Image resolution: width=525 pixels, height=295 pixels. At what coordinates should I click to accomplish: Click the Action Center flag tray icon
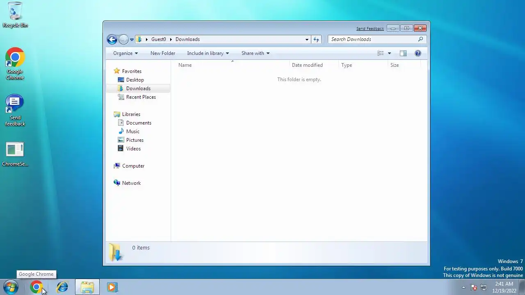(x=474, y=288)
